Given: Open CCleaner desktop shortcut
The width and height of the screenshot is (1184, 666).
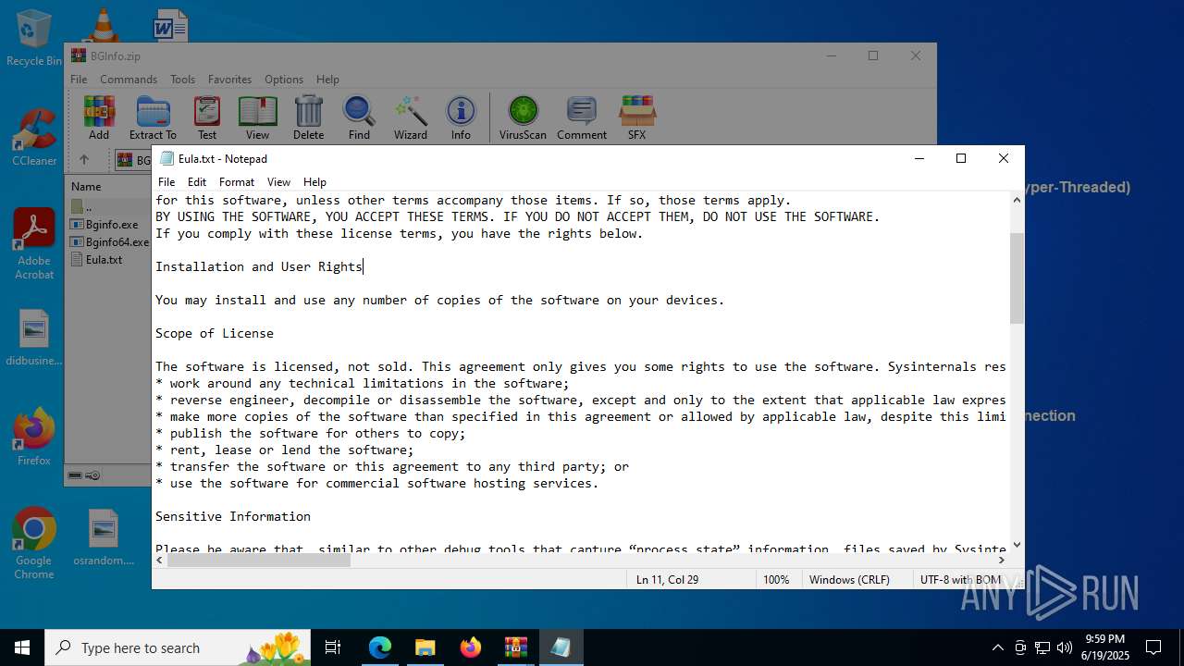Looking at the screenshot, I should 34,137.
